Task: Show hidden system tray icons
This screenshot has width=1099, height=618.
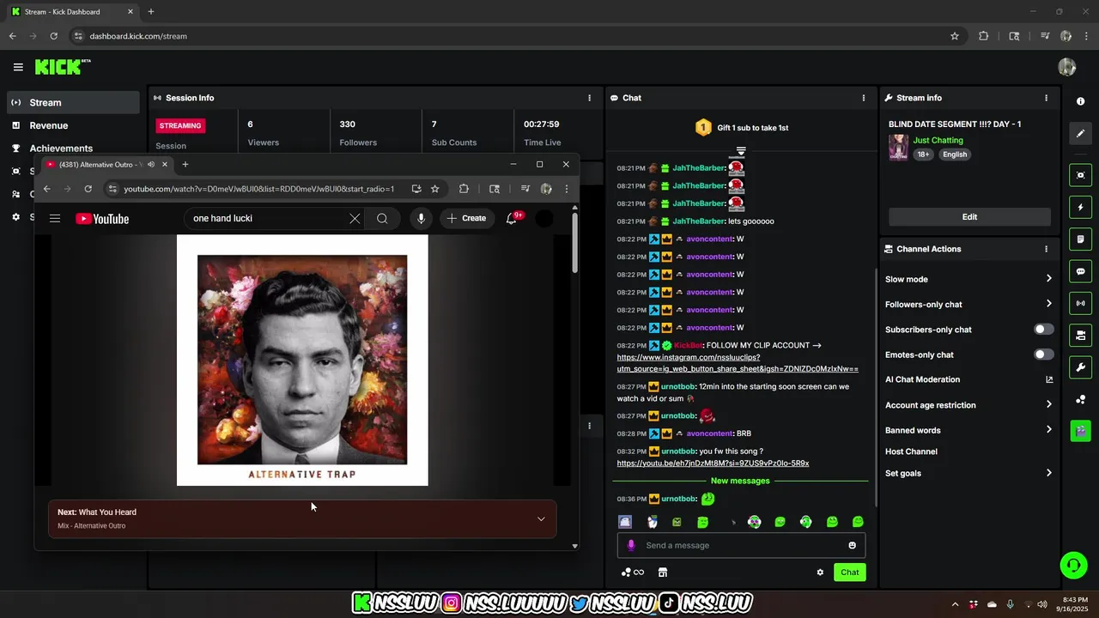Action: [x=955, y=604]
